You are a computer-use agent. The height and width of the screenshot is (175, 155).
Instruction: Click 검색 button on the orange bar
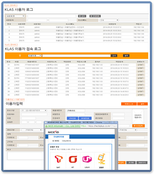[x=114, y=55]
